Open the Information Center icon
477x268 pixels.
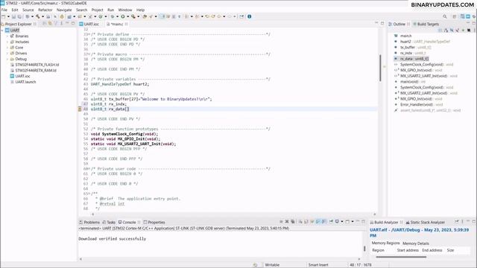click(x=250, y=16)
